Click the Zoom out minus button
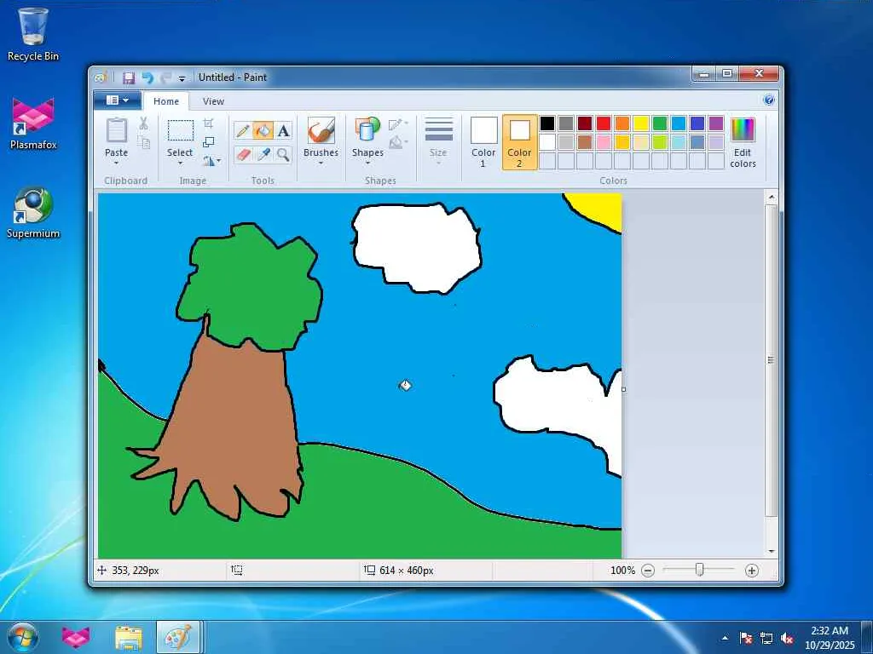873x654 pixels. tap(648, 570)
